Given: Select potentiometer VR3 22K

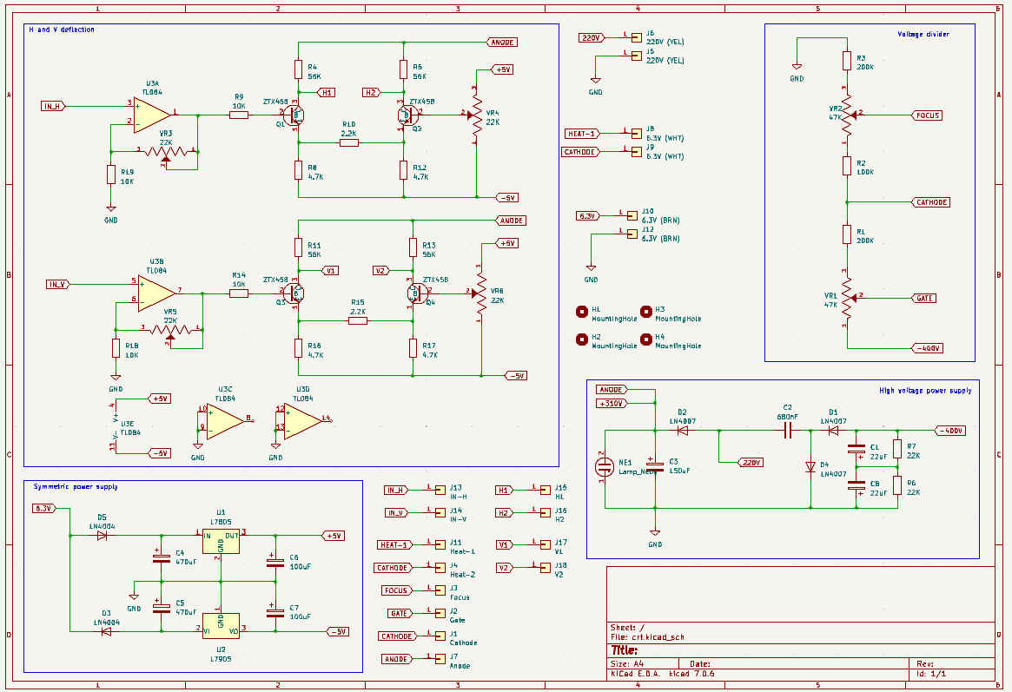Looking at the screenshot, I should tap(166, 153).
